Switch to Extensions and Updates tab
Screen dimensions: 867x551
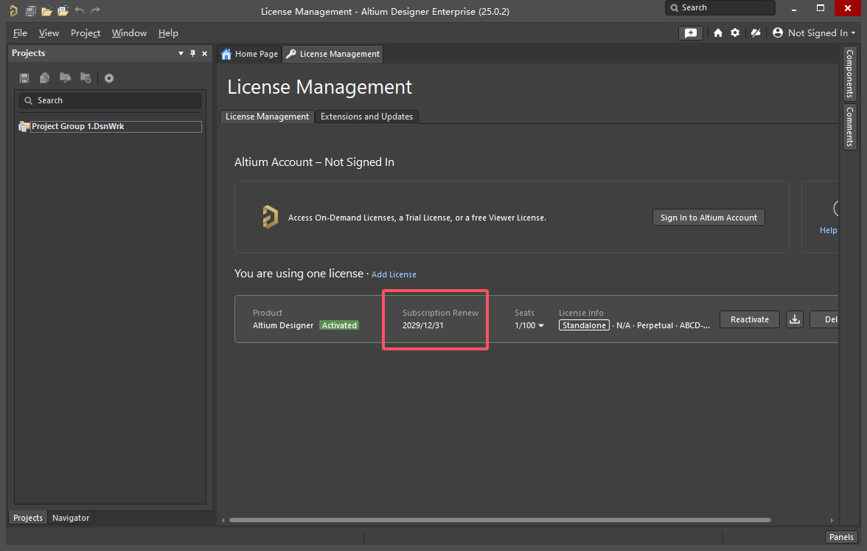tap(366, 117)
